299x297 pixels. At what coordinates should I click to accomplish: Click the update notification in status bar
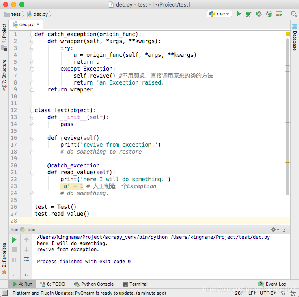click(89, 293)
